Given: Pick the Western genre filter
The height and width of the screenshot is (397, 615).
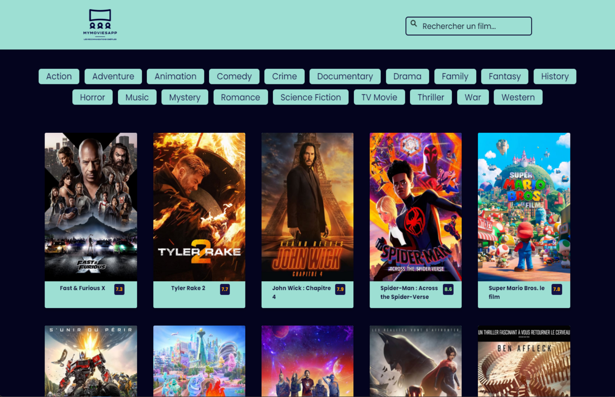Looking at the screenshot, I should pos(518,97).
